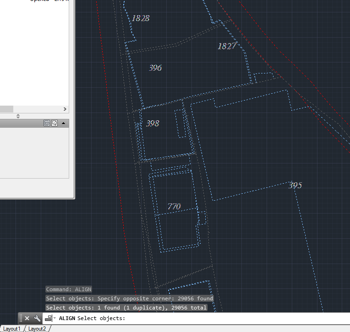The width and height of the screenshot is (350, 332).
Task: Click the first view icon in panel header
Action: click(x=47, y=123)
